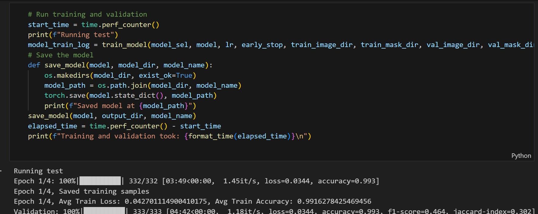Image resolution: width=538 pixels, height=214 pixels.
Task: Click the exist_ok=True argument
Action: (165, 76)
